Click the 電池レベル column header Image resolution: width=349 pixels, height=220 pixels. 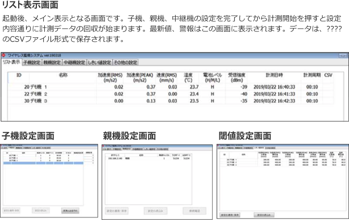213,78
